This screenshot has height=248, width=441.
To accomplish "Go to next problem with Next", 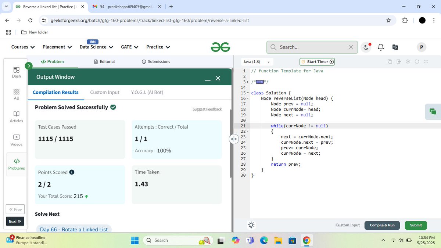I will [x=15, y=222].
